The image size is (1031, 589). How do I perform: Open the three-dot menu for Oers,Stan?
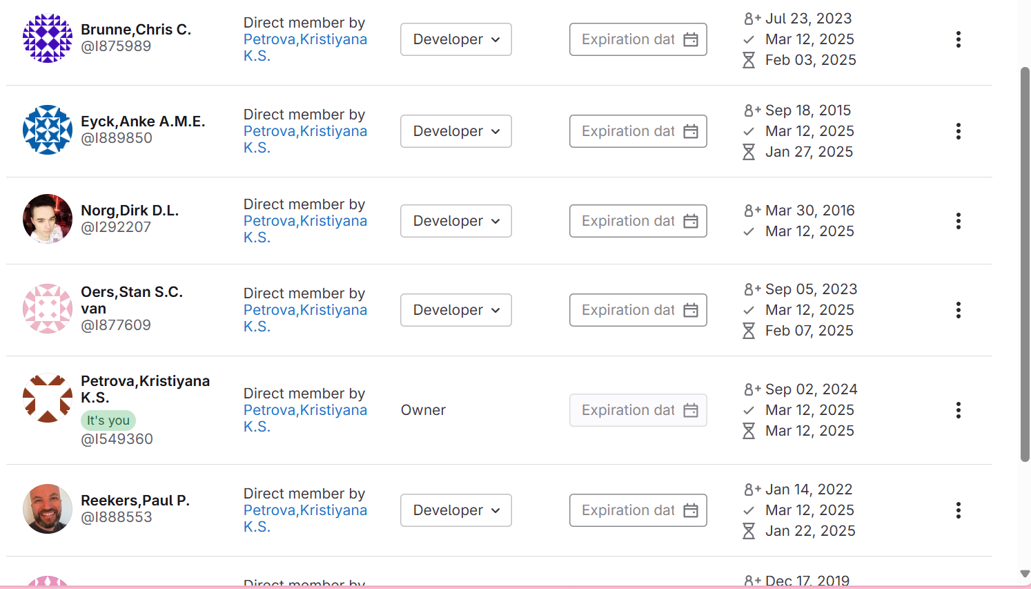click(959, 310)
